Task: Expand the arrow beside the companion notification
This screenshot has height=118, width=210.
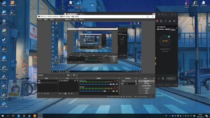Action: tap(177, 28)
